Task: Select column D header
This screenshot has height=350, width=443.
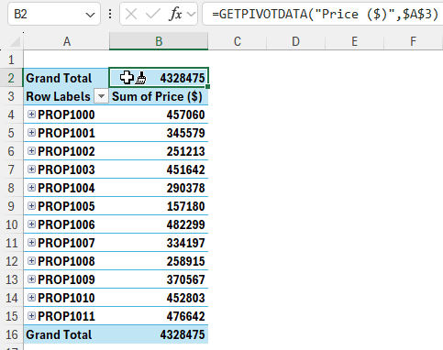Action: 295,41
